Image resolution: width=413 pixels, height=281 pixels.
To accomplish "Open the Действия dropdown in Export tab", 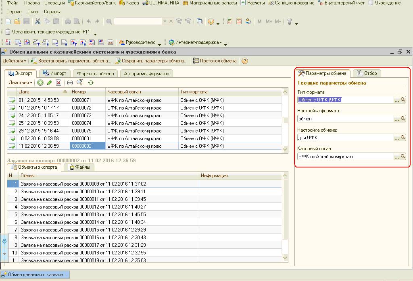I will 21,83.
